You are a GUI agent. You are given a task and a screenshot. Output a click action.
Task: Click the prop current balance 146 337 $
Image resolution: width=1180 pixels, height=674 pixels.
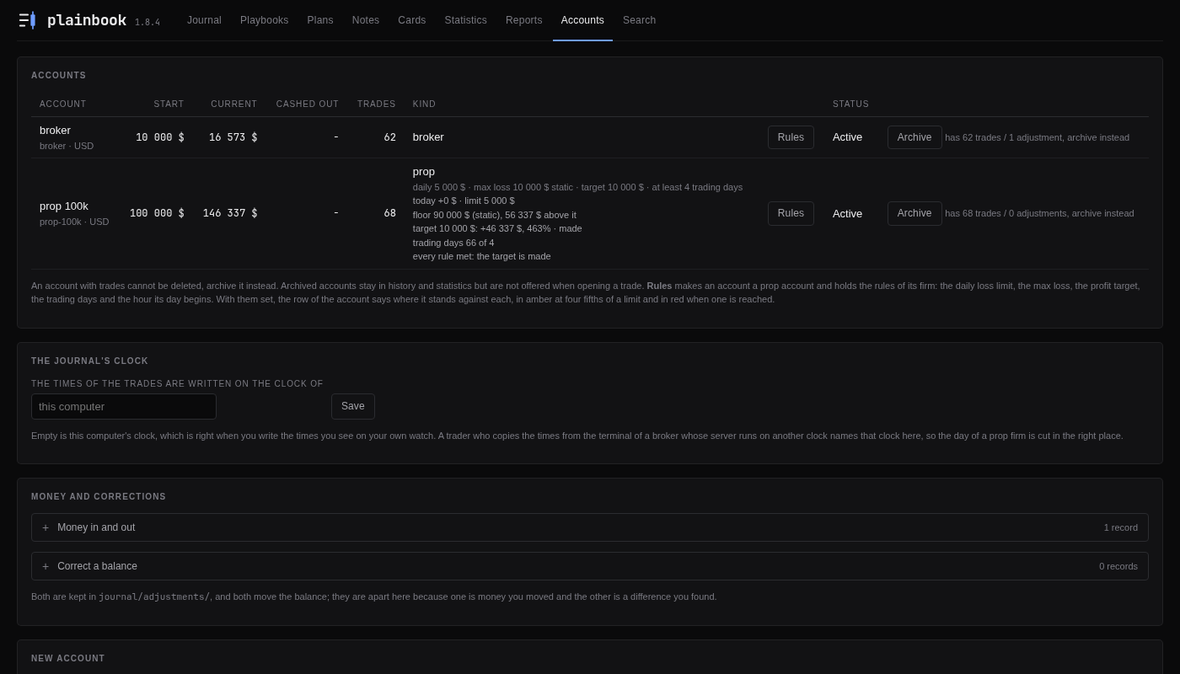[x=230, y=213]
